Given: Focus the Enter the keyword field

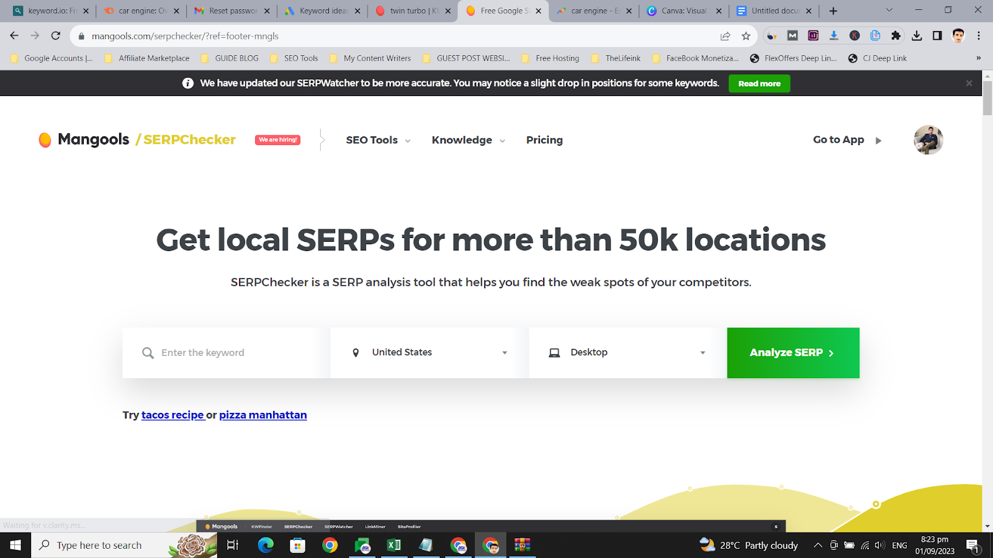Looking at the screenshot, I should tap(226, 353).
